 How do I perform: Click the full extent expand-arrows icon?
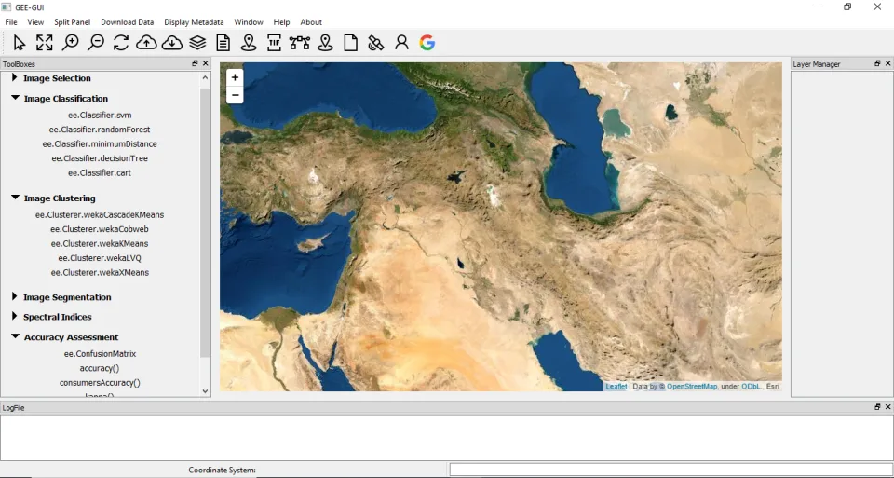(x=45, y=43)
